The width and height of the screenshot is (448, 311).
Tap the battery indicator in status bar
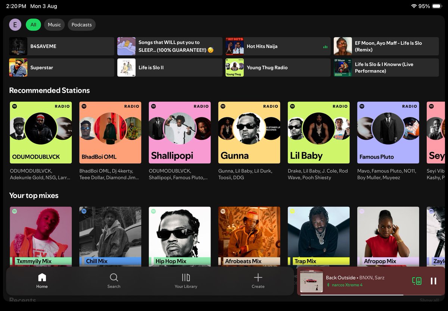pos(436,6)
